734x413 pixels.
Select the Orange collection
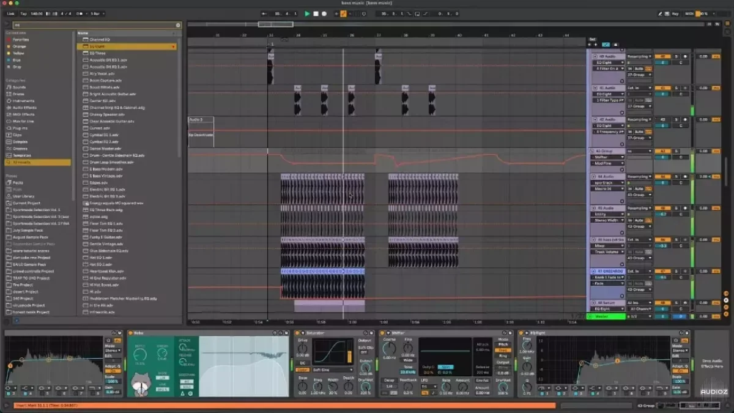tap(19, 46)
